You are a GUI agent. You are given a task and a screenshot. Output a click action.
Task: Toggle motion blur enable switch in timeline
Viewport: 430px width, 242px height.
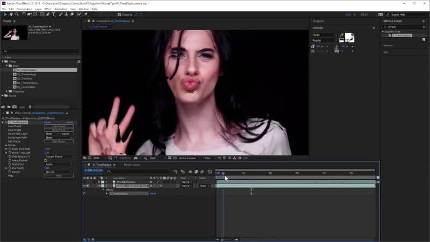coord(202,172)
